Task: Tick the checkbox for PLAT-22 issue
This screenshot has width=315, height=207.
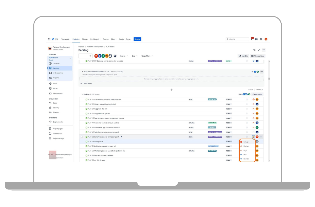Action: coord(82,137)
